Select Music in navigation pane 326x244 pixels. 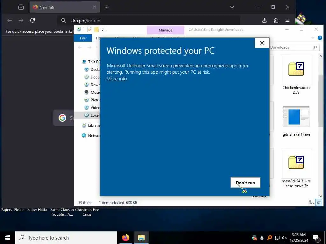pyautogui.click(x=92, y=92)
